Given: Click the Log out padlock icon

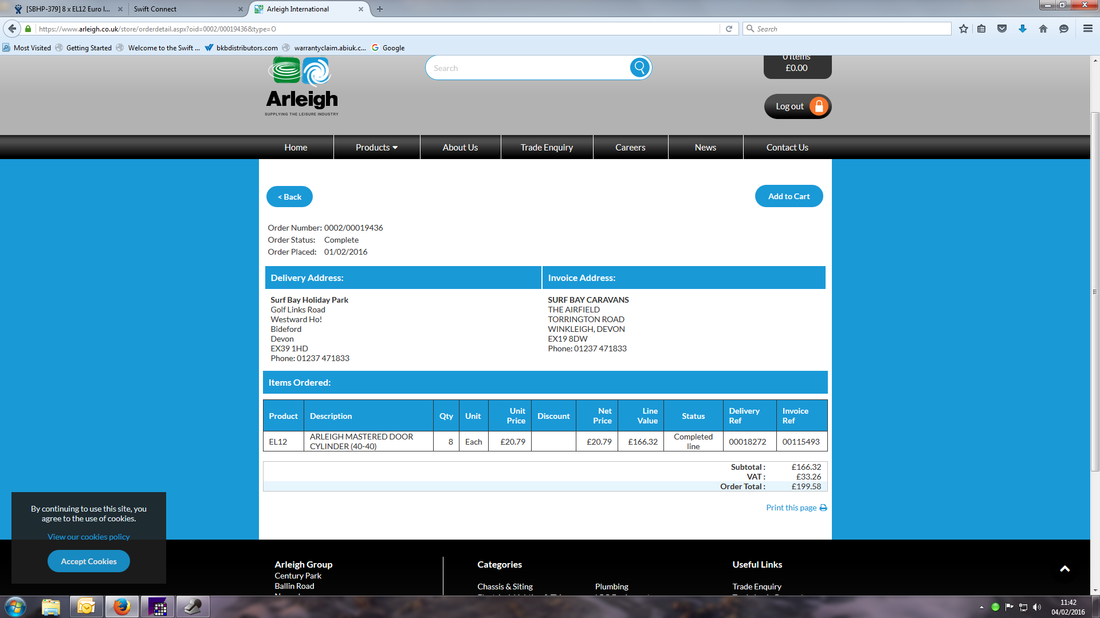Looking at the screenshot, I should point(819,106).
